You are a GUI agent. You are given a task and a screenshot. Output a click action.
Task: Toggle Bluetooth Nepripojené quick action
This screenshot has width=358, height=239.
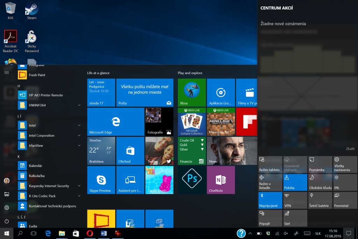(270, 200)
